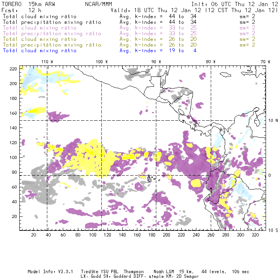Click the "10 N" latitude label
Screen dimensions: 280x280
273,121
